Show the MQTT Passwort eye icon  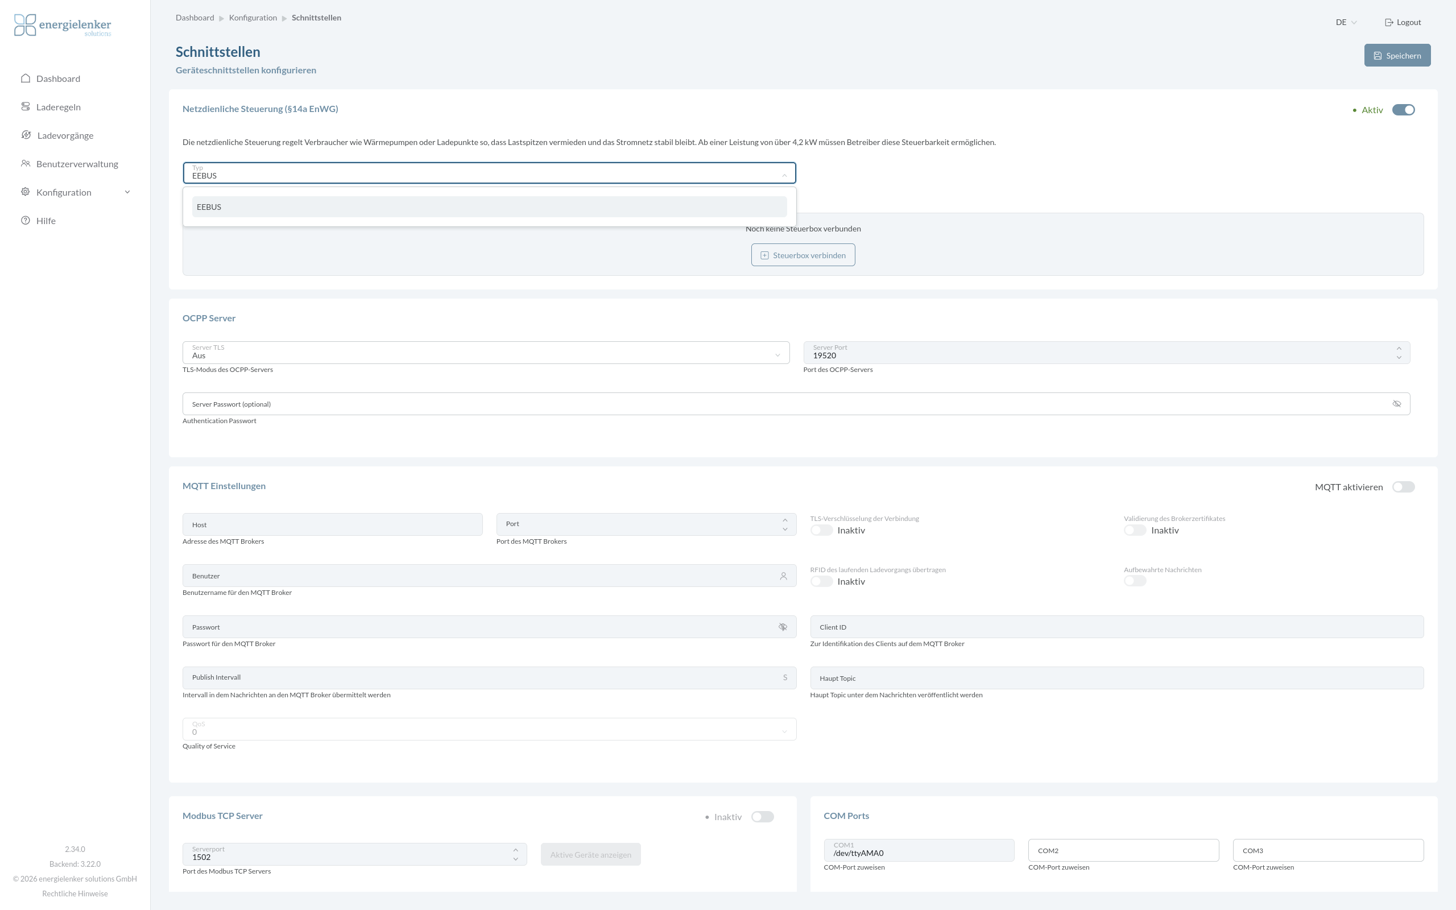coord(783,627)
